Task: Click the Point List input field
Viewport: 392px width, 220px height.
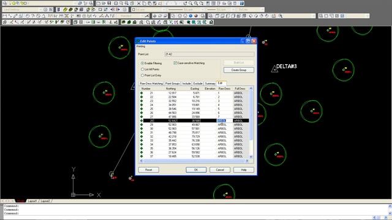Action: (209, 54)
